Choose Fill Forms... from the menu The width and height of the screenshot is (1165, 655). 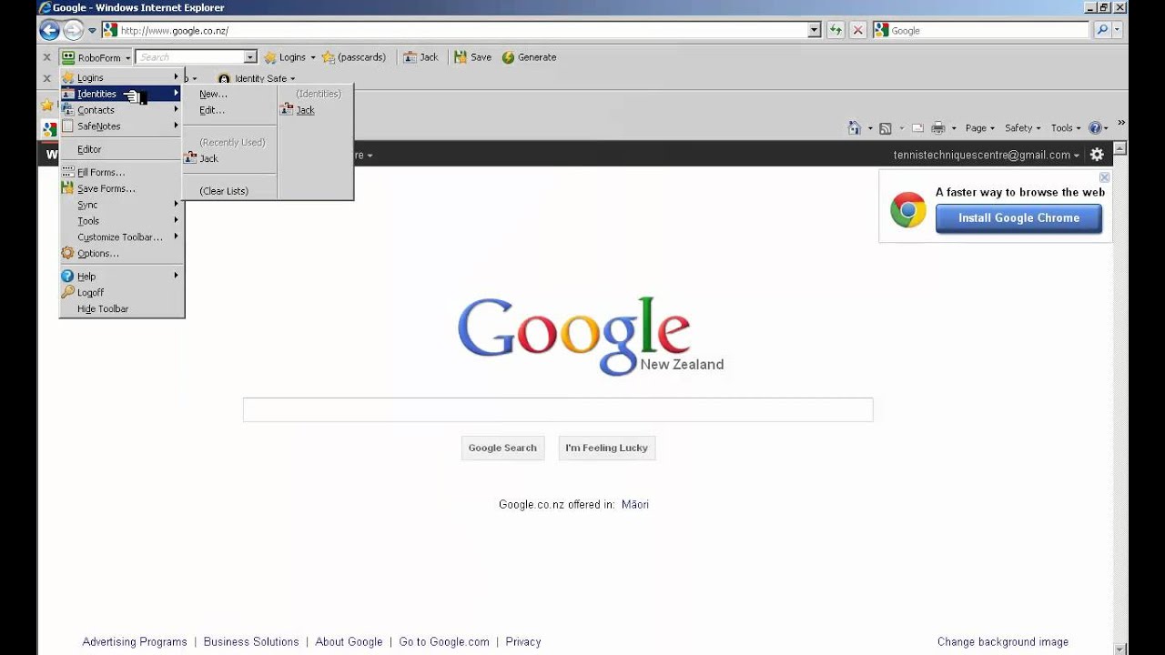tap(122, 172)
